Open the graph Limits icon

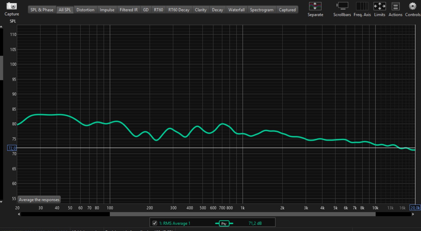coord(380,6)
